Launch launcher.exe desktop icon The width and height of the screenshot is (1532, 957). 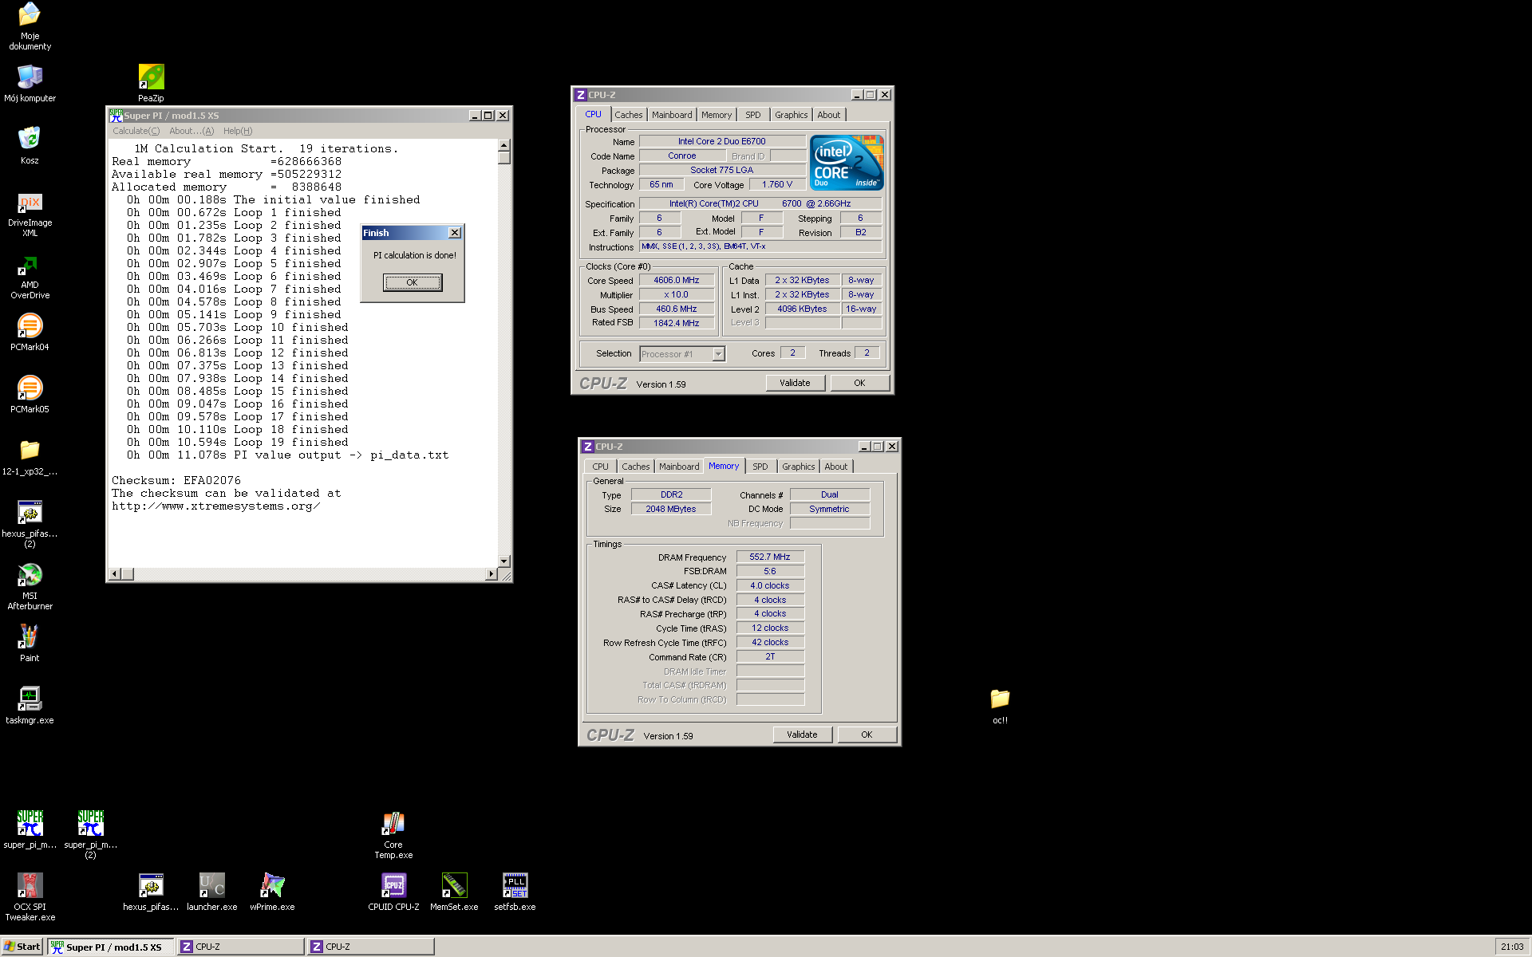tap(211, 892)
